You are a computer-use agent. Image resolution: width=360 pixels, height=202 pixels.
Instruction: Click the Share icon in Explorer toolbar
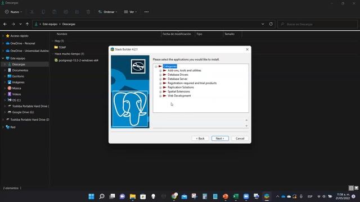(77, 12)
